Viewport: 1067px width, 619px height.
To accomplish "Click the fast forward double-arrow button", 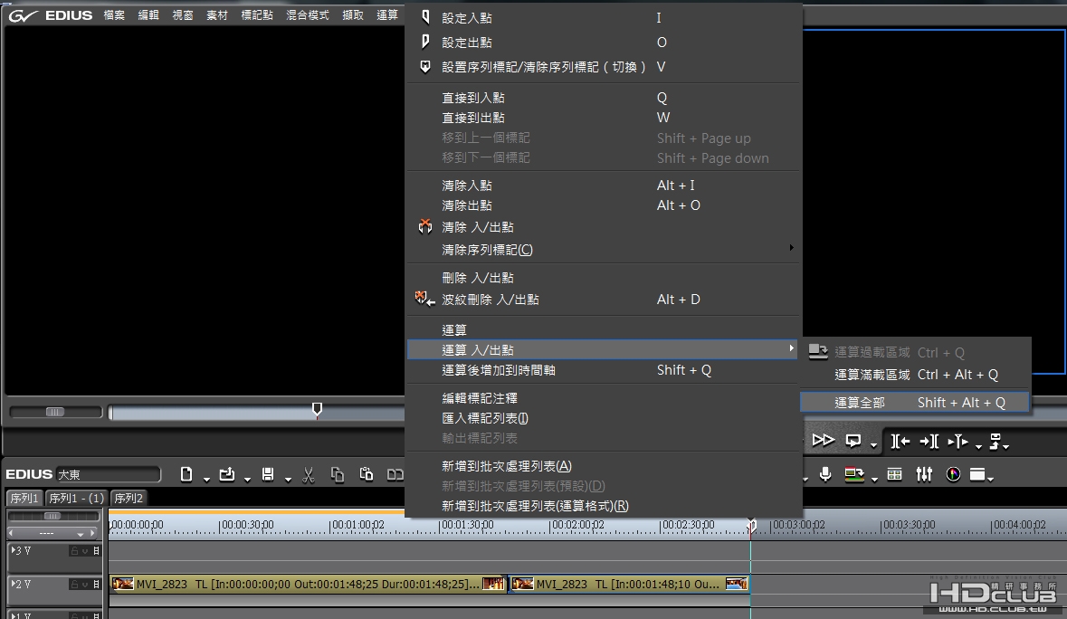I will (x=823, y=441).
